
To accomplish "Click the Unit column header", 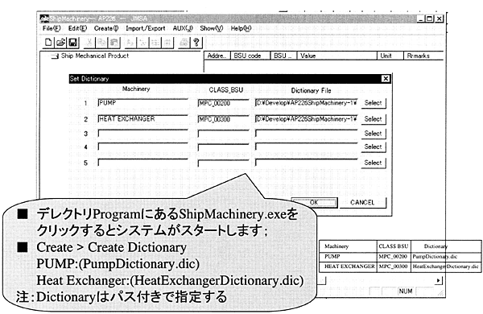I will click(390, 56).
